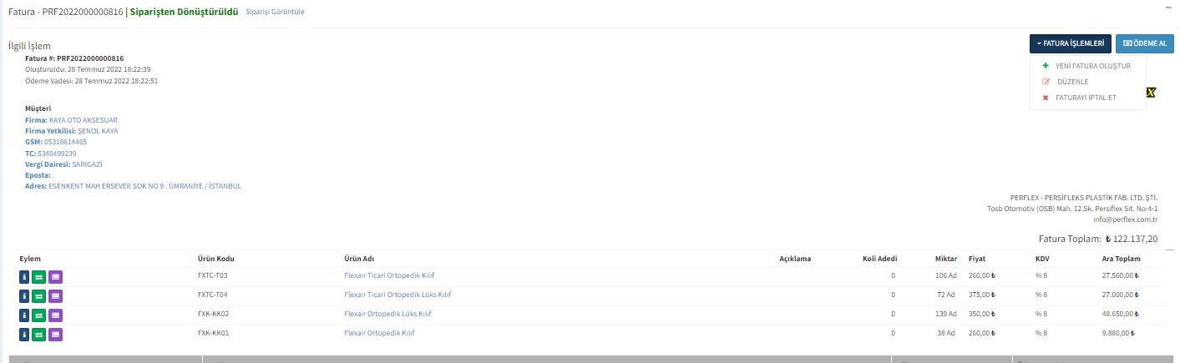This screenshot has width=1180, height=363.
Task: Click purple list icon for FXK-KK01 row
Action: pyautogui.click(x=55, y=334)
